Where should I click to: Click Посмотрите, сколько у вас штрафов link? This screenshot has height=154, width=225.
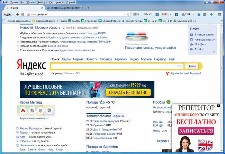click(150, 48)
